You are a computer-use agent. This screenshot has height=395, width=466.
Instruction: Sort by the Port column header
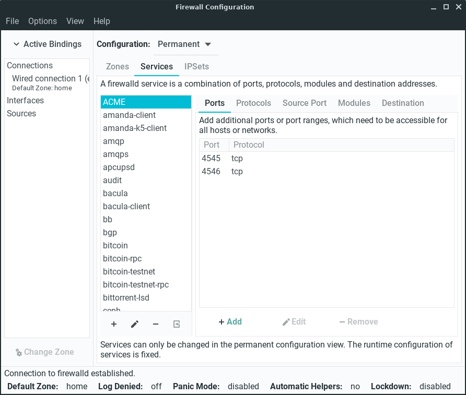tap(212, 145)
